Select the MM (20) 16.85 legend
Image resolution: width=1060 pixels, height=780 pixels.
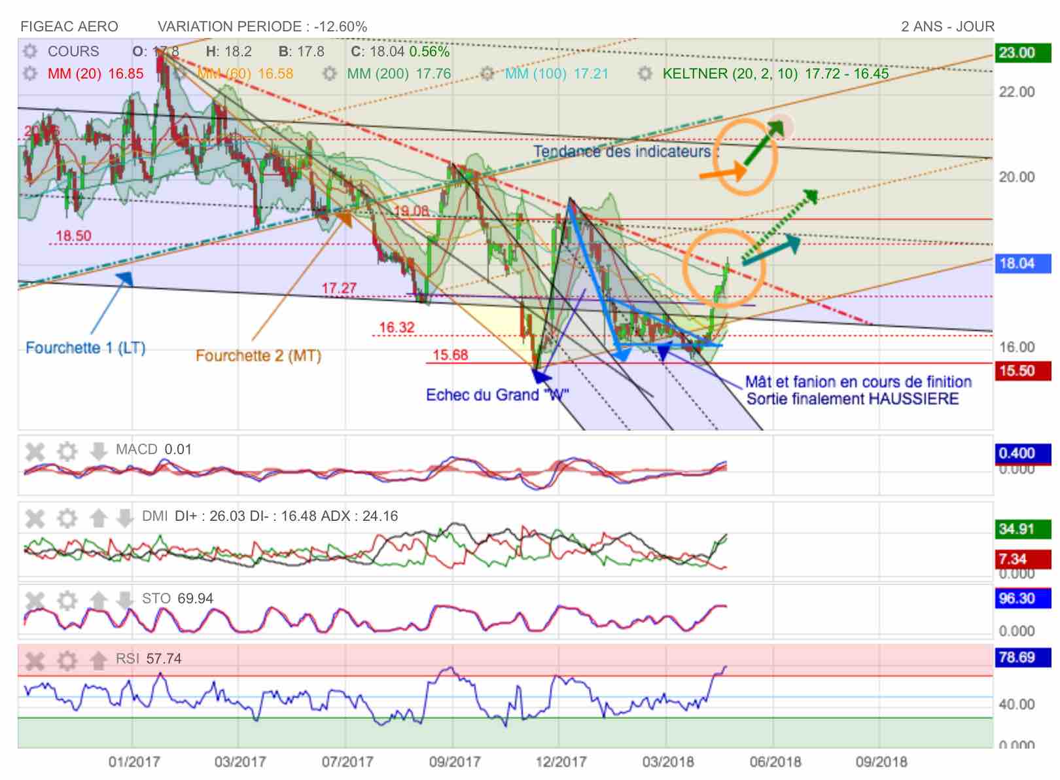(x=96, y=73)
